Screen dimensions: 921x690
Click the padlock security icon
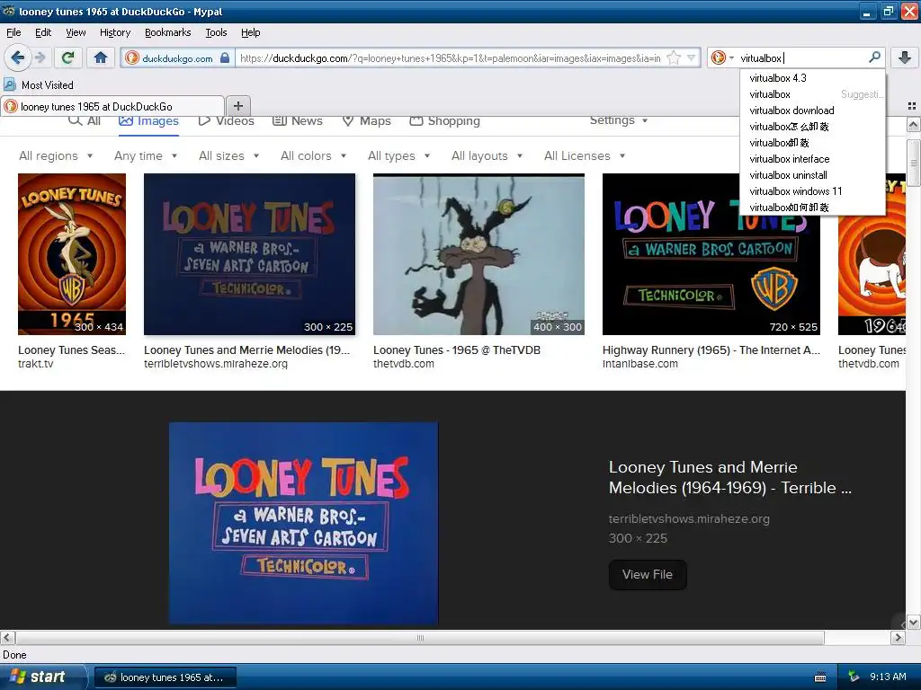point(224,57)
